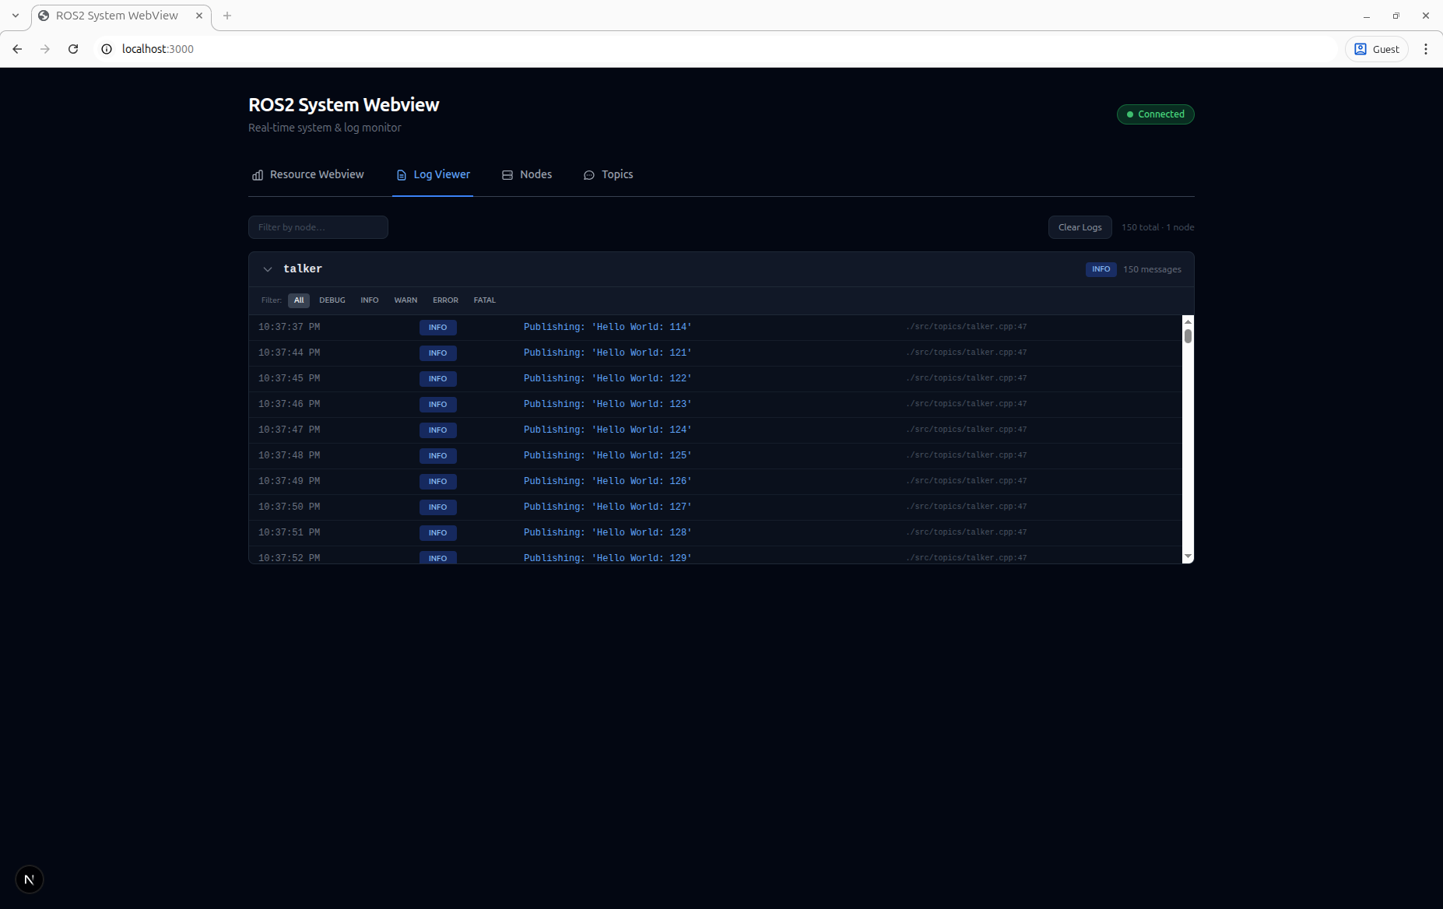
Task: Open the Resource Webview tab bar chart icon
Action: pos(258,174)
